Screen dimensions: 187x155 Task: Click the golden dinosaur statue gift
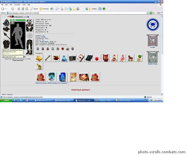coord(39,66)
